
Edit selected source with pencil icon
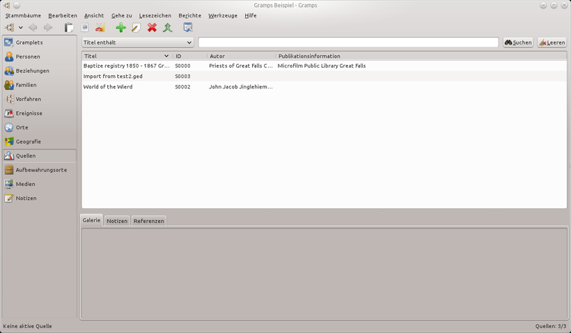tap(136, 27)
